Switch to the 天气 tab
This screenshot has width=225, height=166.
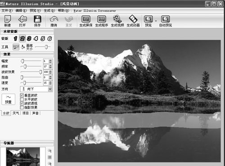[16, 113]
